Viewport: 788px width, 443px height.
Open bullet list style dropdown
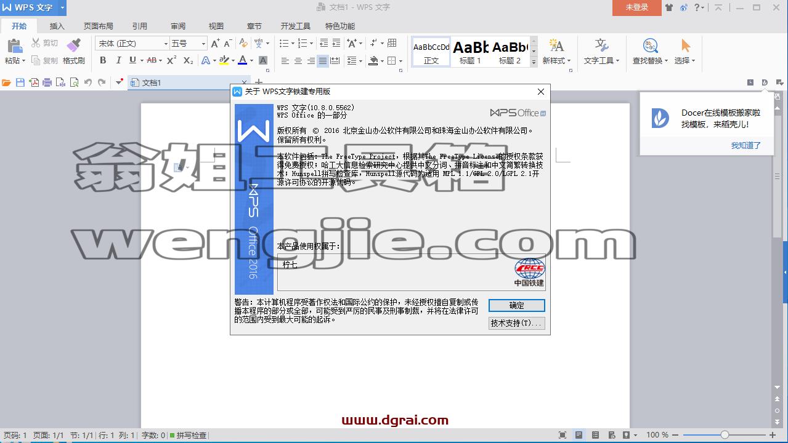click(292, 43)
